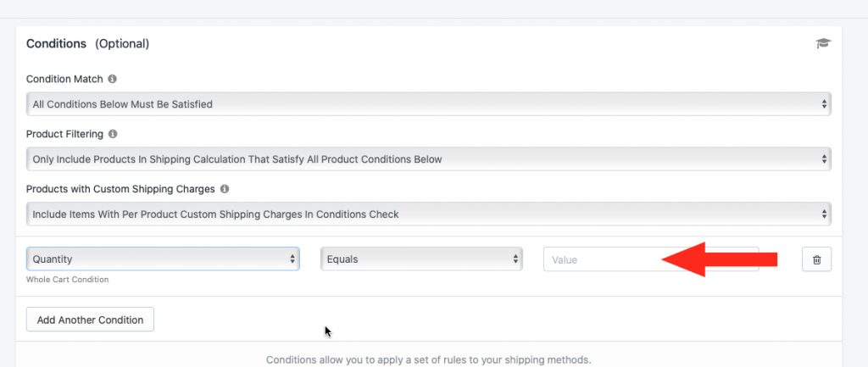The image size is (868, 367).
Task: Focus the Value input field
Action: coord(651,259)
